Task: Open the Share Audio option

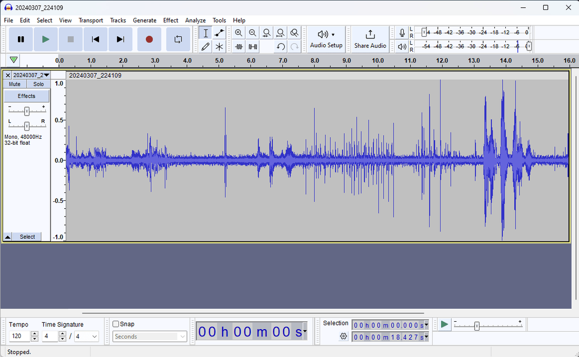Action: 370,39
